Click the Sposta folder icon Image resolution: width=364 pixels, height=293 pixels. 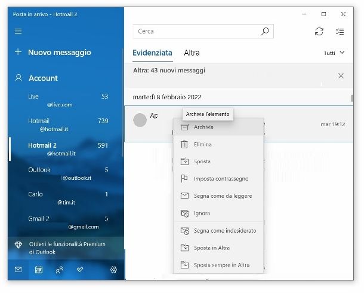(184, 161)
